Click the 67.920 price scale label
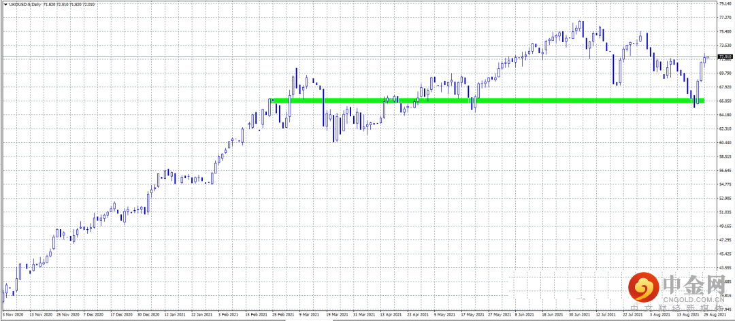 [725, 87]
